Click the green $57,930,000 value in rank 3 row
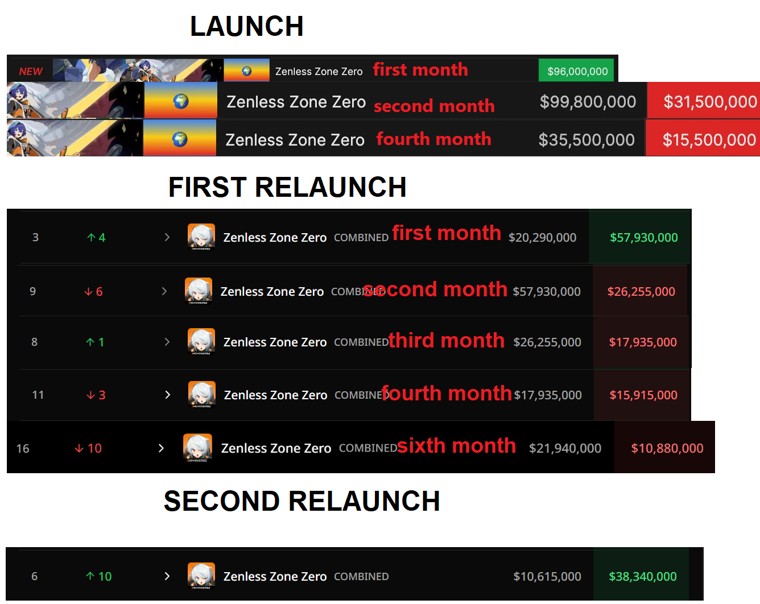This screenshot has height=604, width=760. pyautogui.click(x=644, y=238)
